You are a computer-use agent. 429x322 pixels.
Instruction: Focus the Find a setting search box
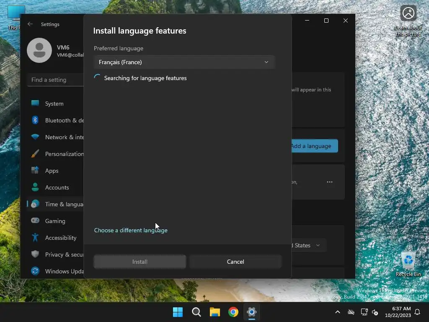tap(56, 80)
